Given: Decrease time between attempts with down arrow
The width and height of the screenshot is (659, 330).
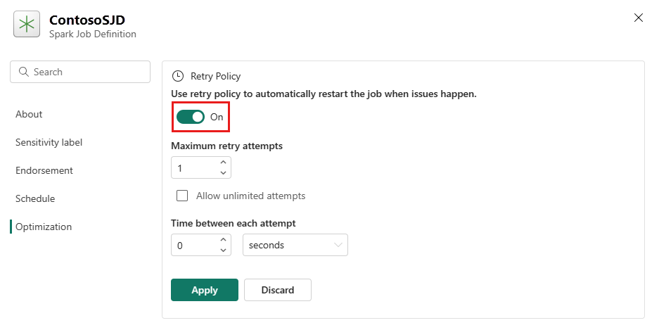Looking at the screenshot, I should tap(223, 250).
